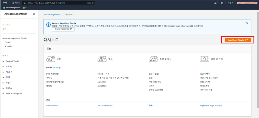Image resolution: width=259 pixels, height=118 pixels.
Task: Click the 다중 모델 엔드포인트 entry
Action: [209, 78]
